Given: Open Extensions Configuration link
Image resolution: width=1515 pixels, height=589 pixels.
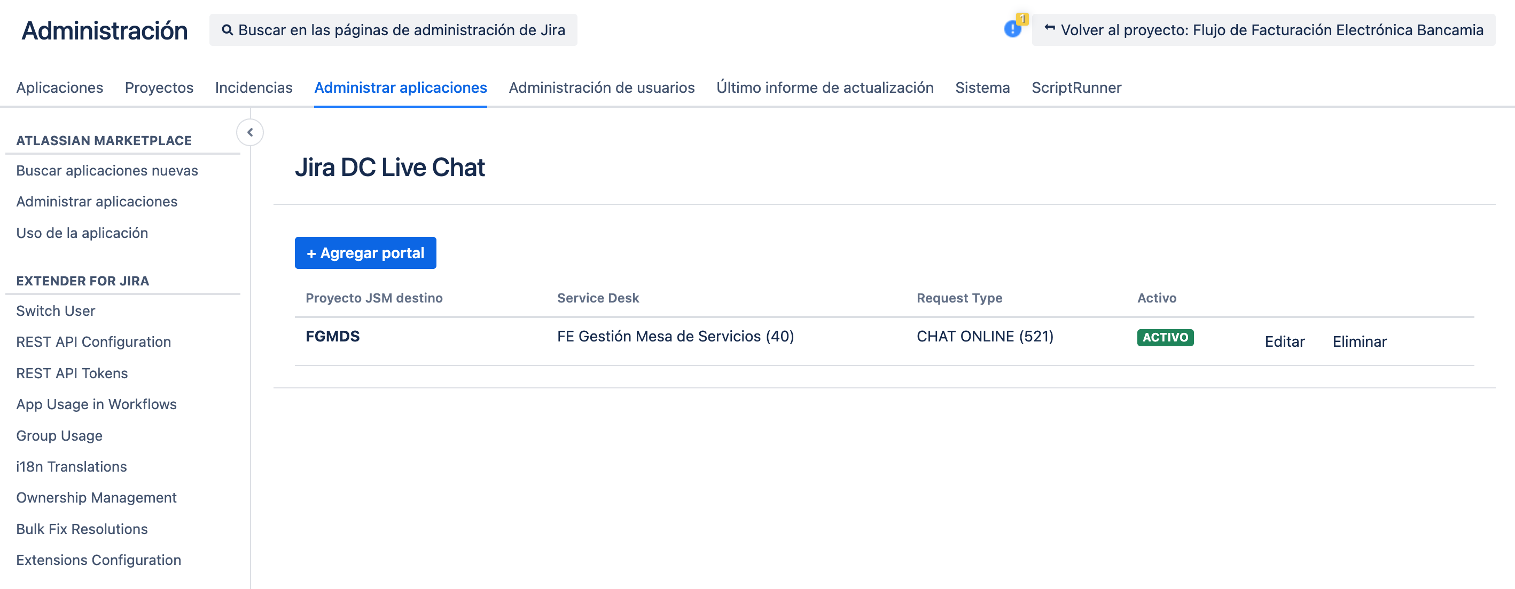Looking at the screenshot, I should point(98,560).
